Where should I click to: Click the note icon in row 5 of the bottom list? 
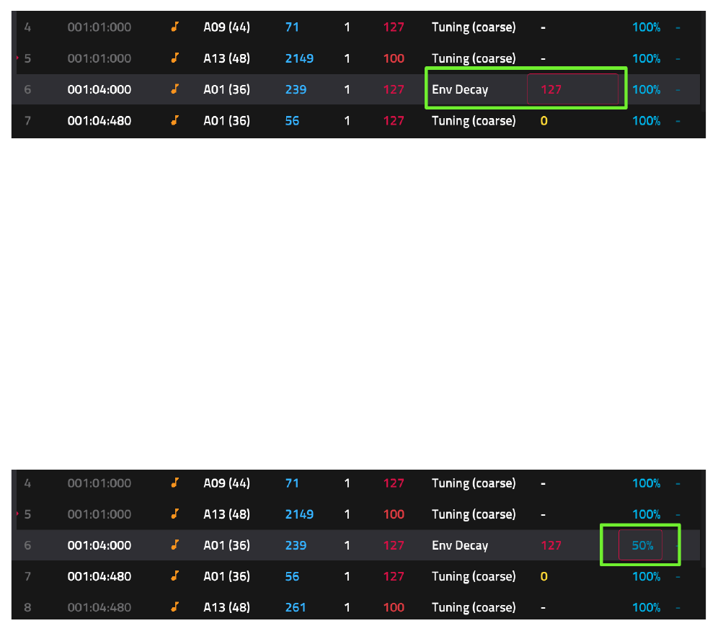(x=174, y=514)
